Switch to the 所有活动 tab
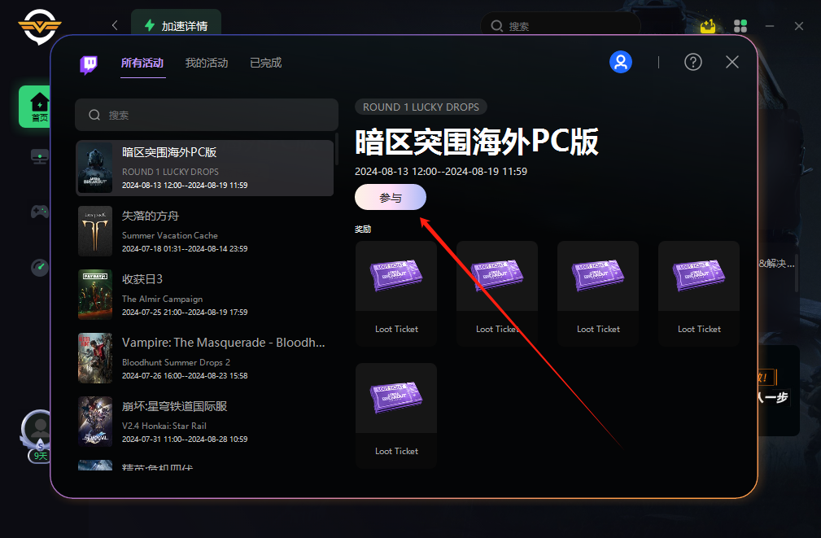The width and height of the screenshot is (821, 538). pyautogui.click(x=142, y=63)
